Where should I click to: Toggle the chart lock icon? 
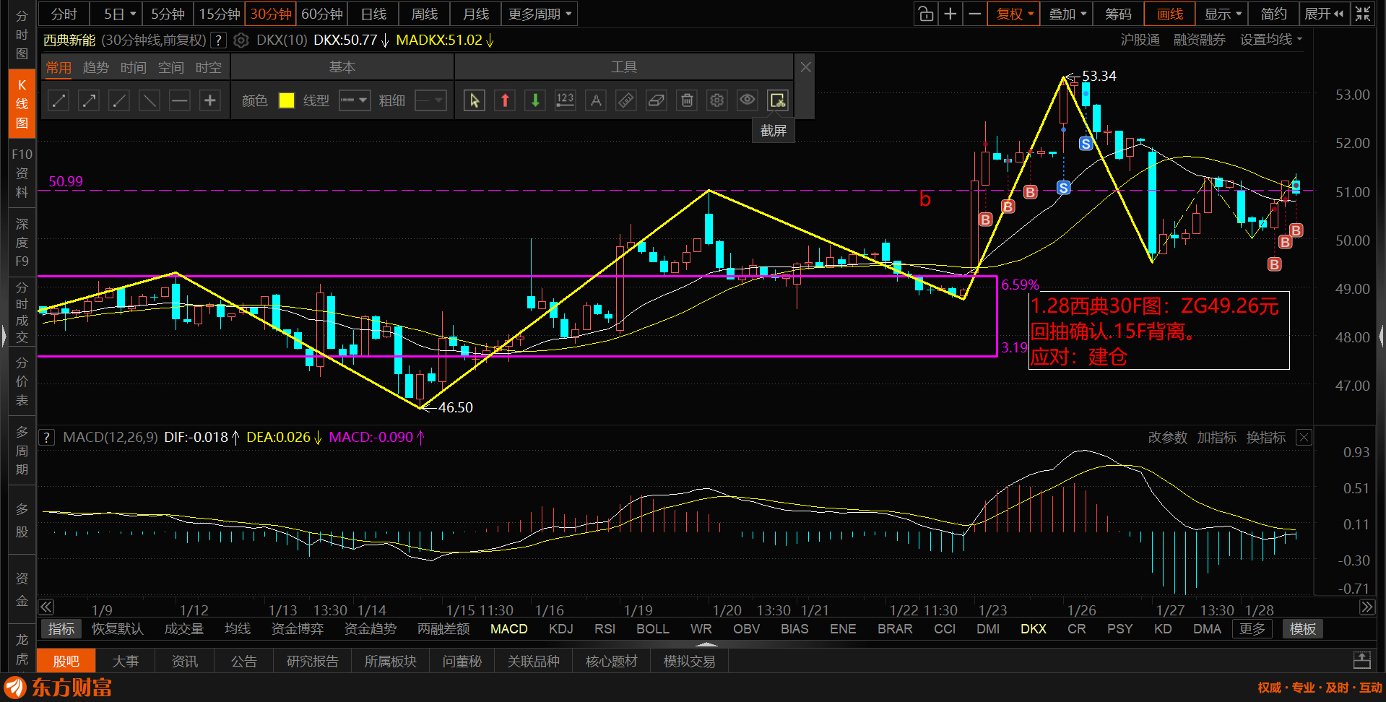pyautogui.click(x=925, y=14)
